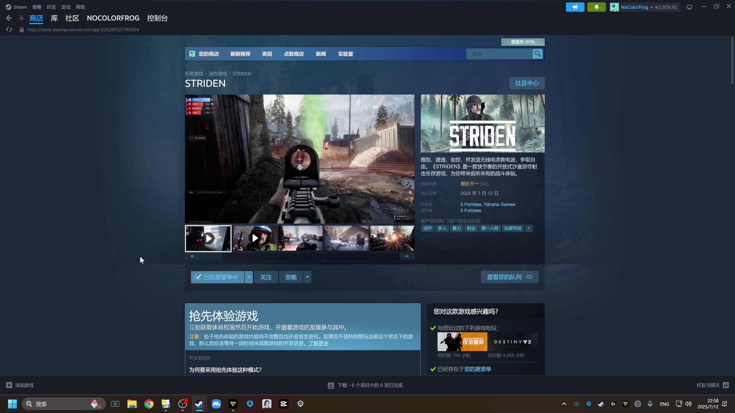Click the microphone tray icon

(650, 404)
